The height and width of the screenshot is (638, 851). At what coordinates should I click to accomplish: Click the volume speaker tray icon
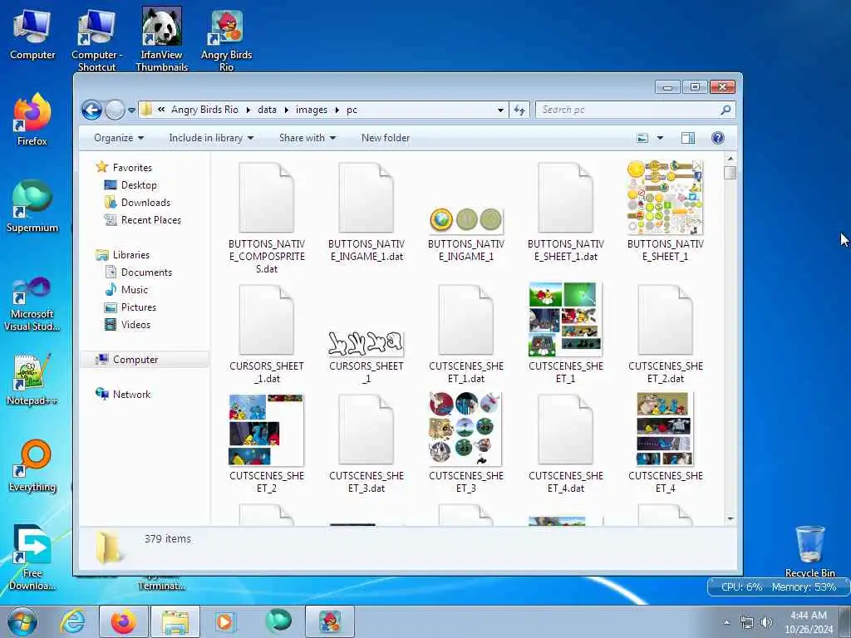pyautogui.click(x=765, y=623)
